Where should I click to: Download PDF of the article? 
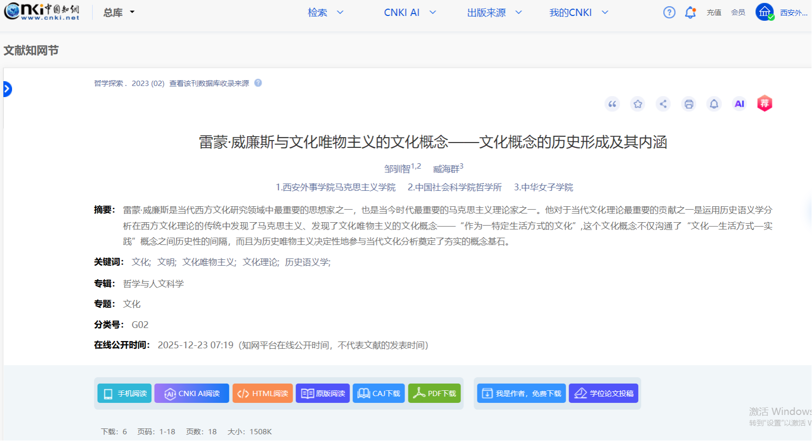pos(434,393)
